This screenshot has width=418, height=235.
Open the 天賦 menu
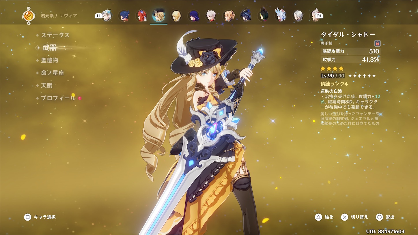click(x=46, y=86)
